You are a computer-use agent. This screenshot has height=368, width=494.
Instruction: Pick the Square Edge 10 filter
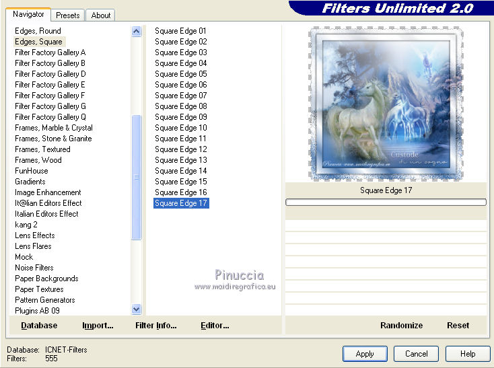coord(181,128)
